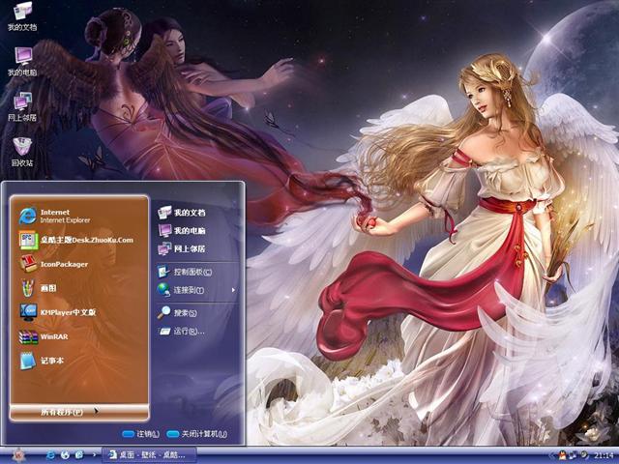
Task: Open 记事本 notepad
Action: (x=79, y=361)
